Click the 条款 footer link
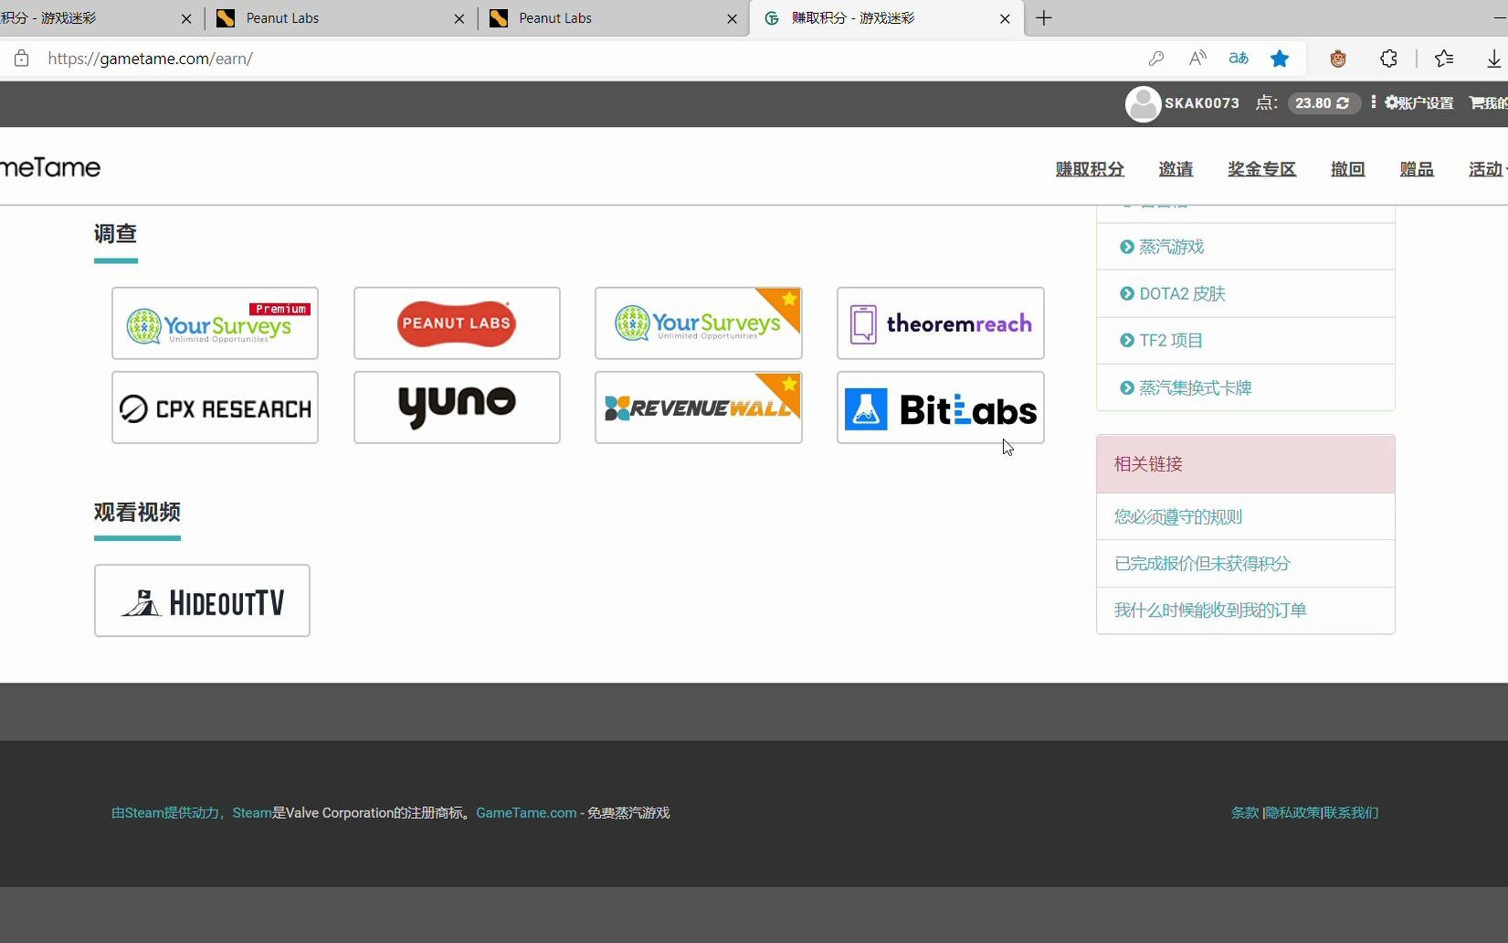The height and width of the screenshot is (943, 1508). (1245, 813)
